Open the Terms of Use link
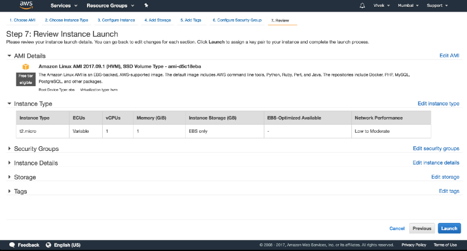 pyautogui.click(x=445, y=245)
